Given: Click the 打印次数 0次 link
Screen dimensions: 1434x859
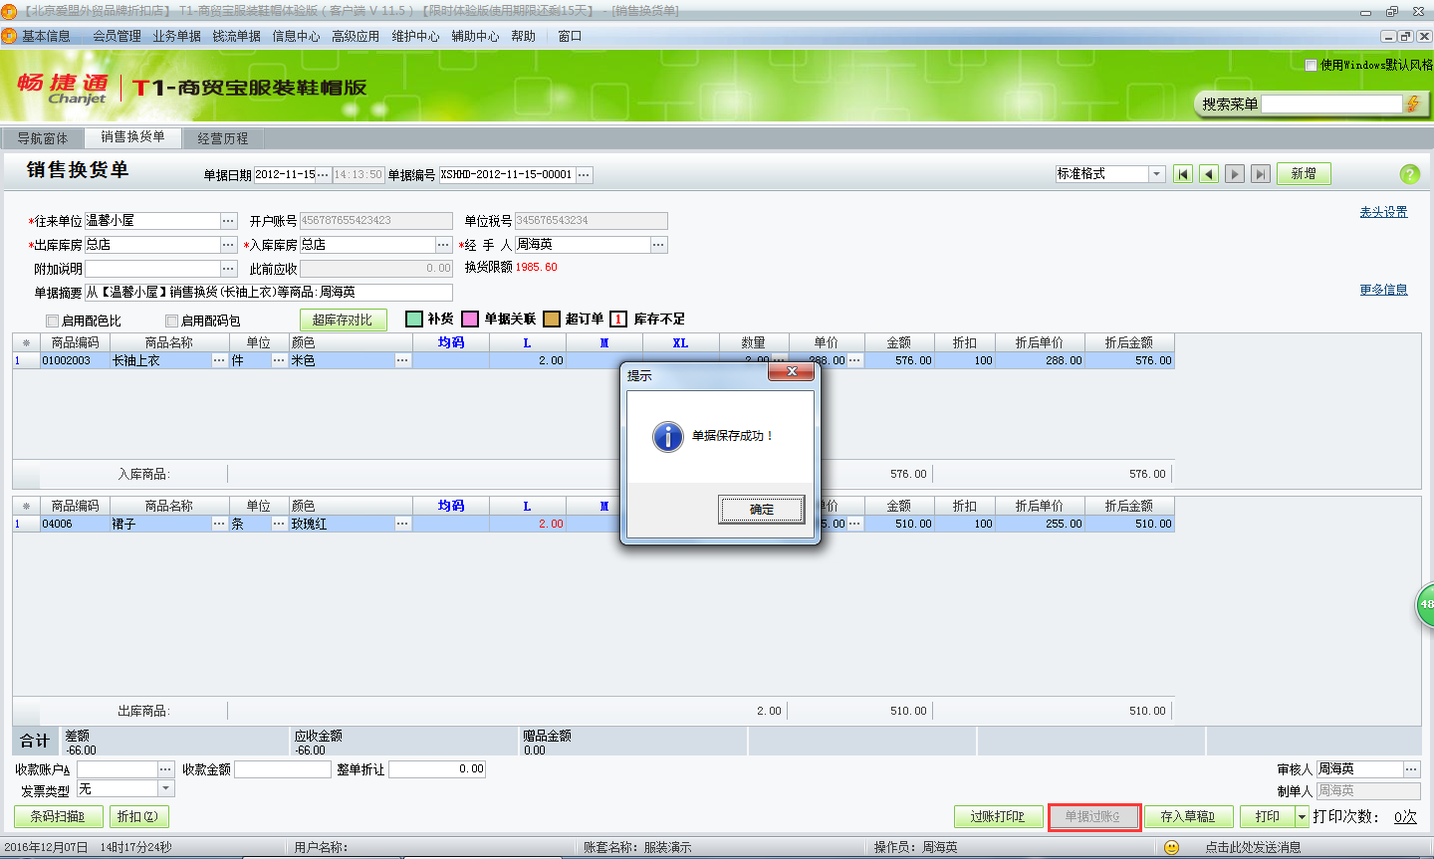Looking at the screenshot, I should pyautogui.click(x=1405, y=816).
